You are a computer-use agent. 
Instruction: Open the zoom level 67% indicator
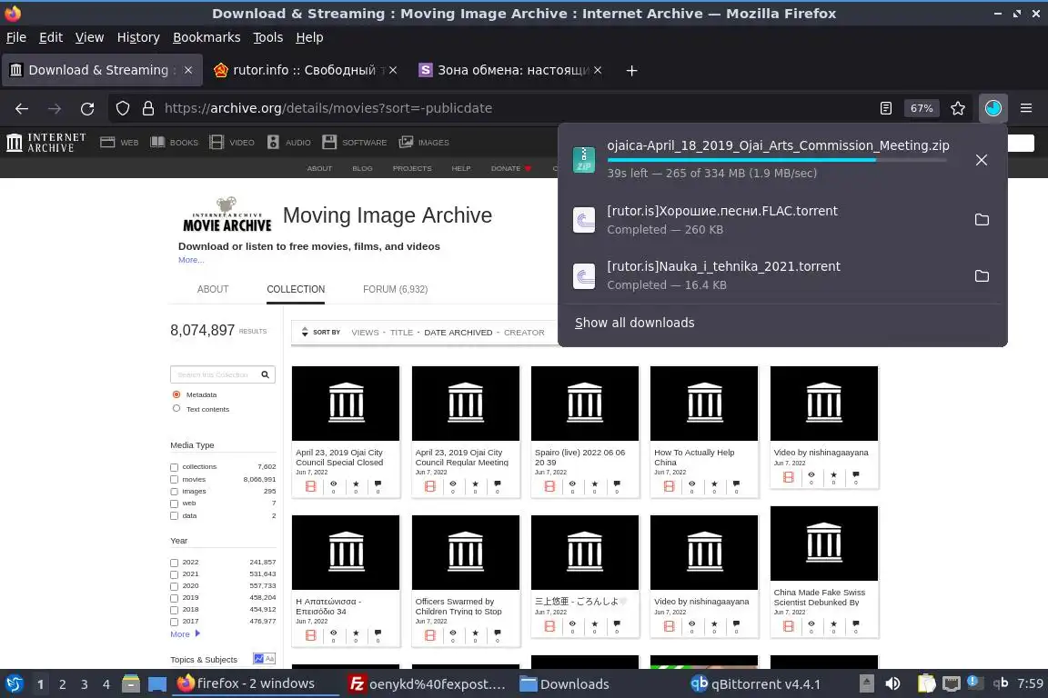pos(922,108)
